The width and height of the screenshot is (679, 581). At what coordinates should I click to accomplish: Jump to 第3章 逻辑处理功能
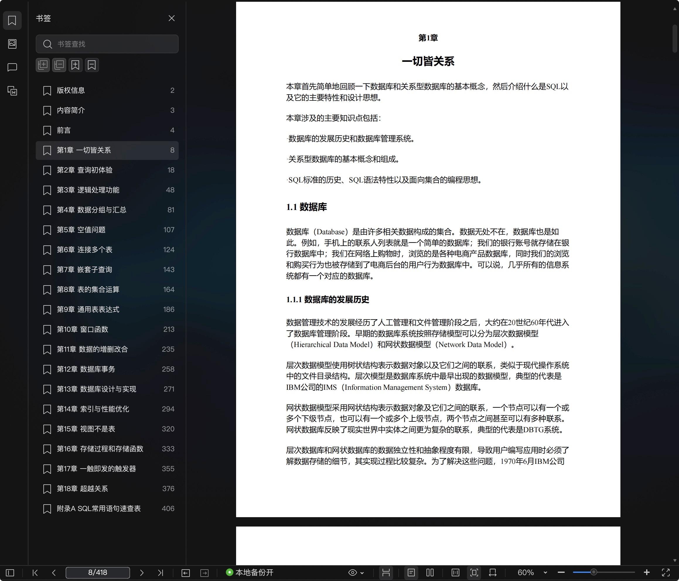click(107, 190)
